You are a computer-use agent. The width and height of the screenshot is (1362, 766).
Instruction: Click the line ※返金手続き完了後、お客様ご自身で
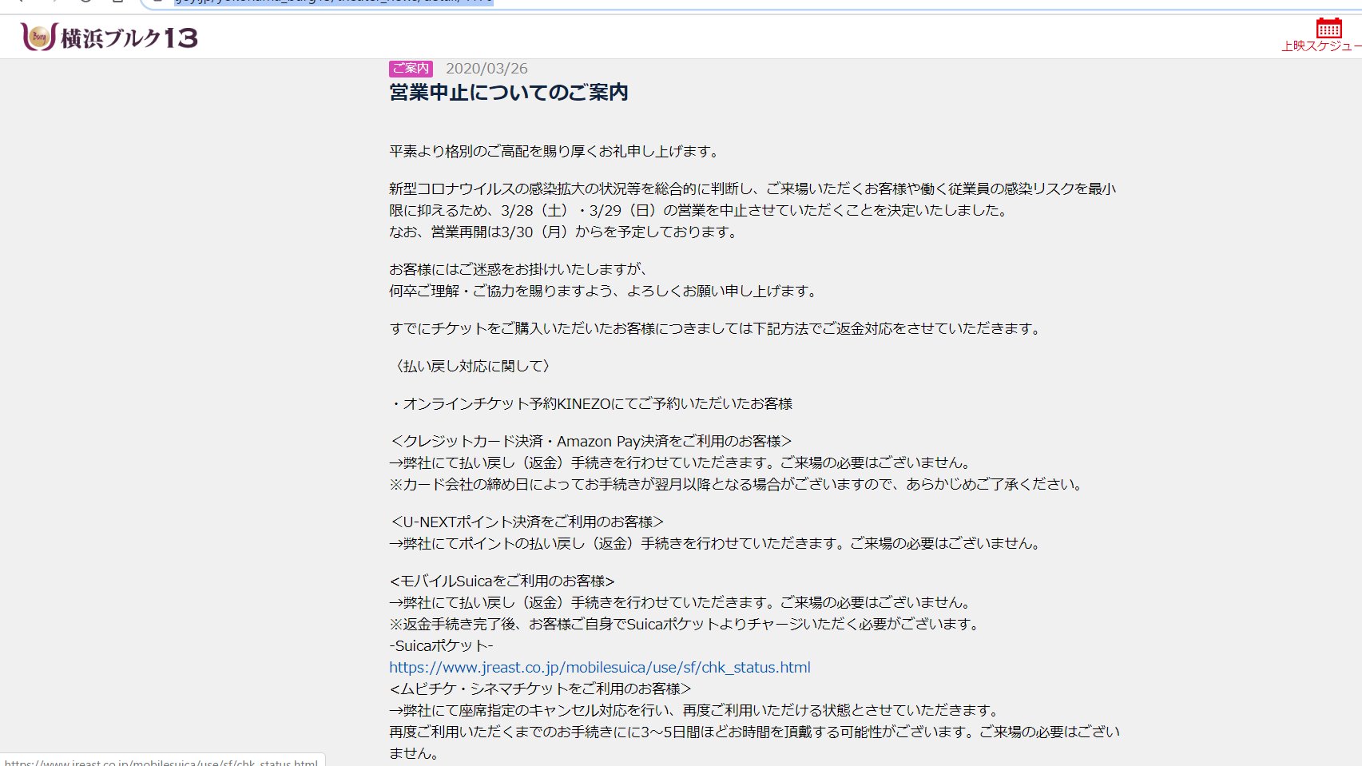[685, 624]
